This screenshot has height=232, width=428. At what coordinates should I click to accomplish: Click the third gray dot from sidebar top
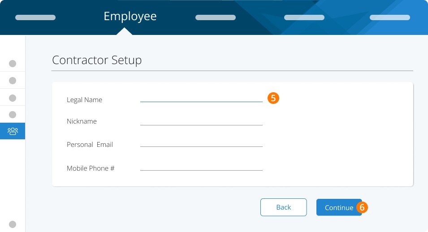13,98
